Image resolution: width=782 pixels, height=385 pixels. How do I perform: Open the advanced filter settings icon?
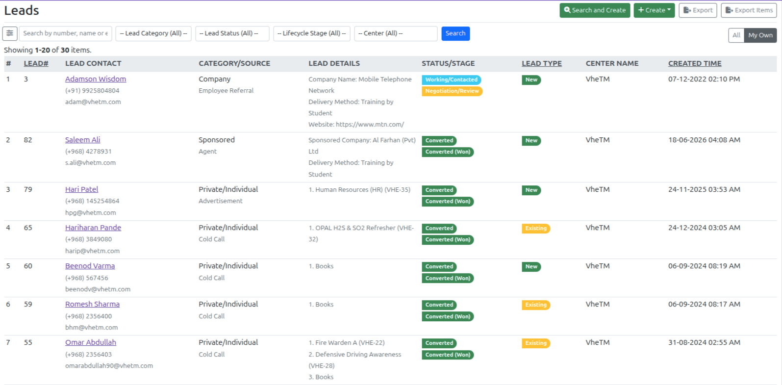click(10, 33)
